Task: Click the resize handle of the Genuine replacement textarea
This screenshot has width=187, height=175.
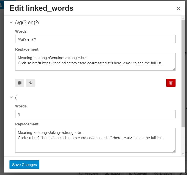Action: point(174,69)
